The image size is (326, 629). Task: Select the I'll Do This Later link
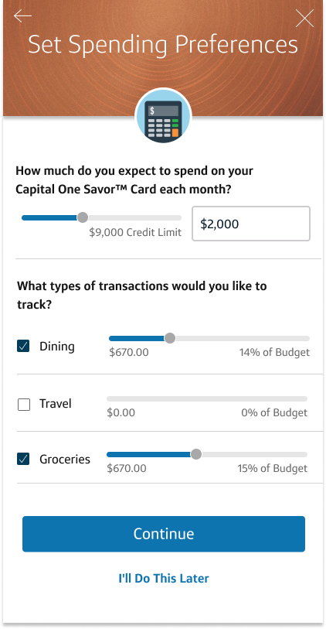coord(164,579)
